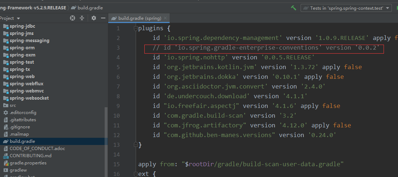Select the spring-web module
This screenshot has width=398, height=177.
click(22, 77)
